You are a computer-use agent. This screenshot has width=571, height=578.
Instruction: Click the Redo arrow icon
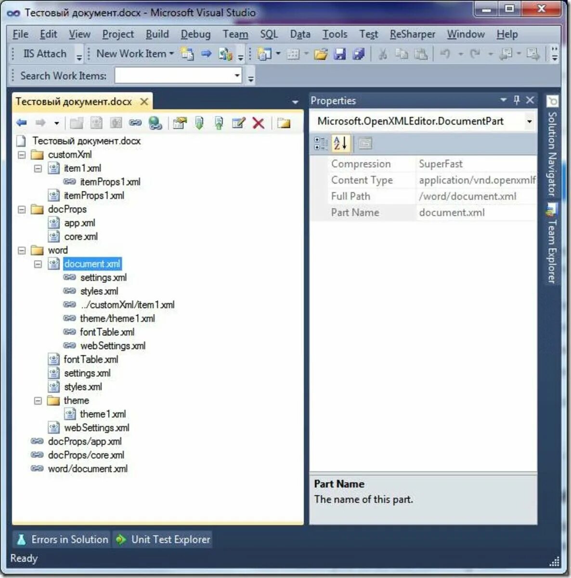[x=475, y=54]
